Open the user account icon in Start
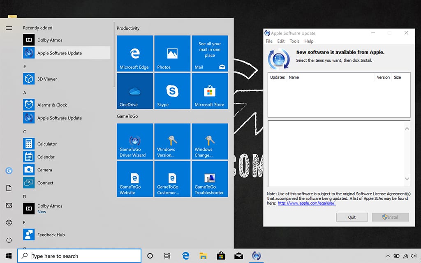 pos(9,171)
